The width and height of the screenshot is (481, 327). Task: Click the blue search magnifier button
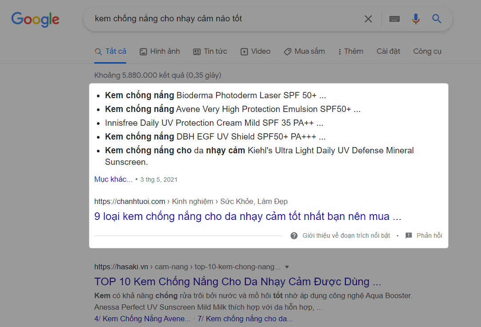pos(437,19)
